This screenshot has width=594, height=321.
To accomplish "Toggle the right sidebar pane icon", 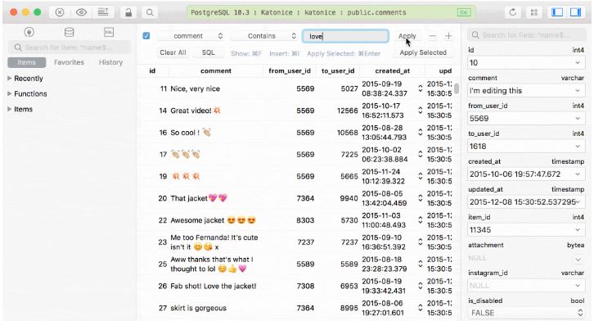I will (575, 12).
